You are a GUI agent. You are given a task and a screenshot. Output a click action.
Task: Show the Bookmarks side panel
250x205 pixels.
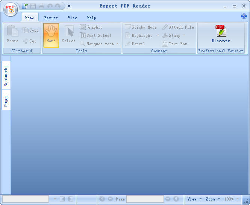tap(6, 76)
